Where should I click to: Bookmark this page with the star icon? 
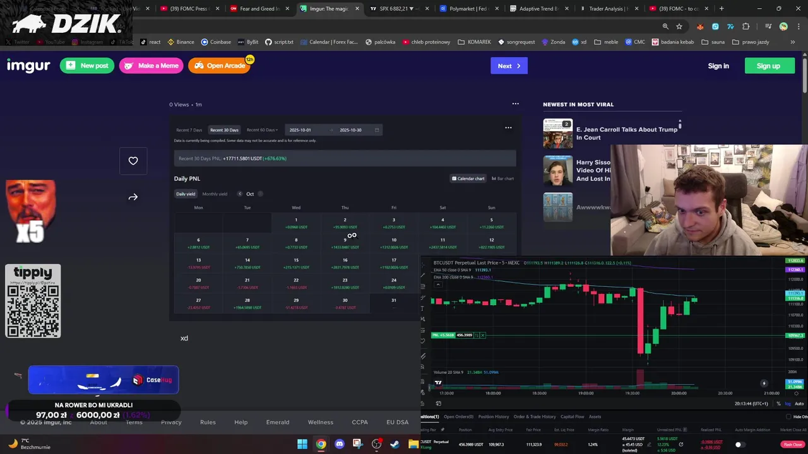tap(679, 26)
